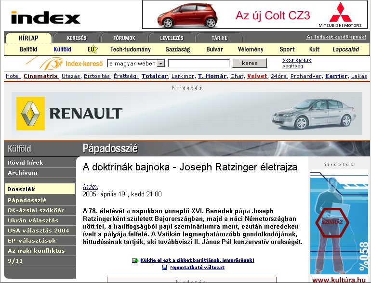
Task: Open the Chat link
Action: 237,76
